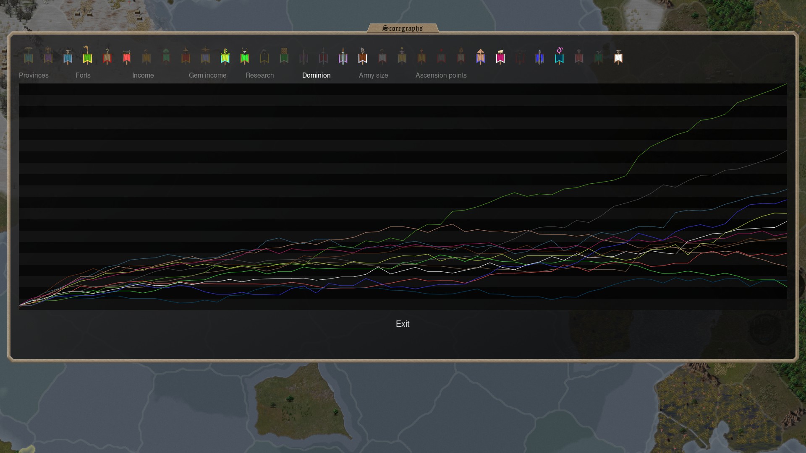Click the bright green banner with horned skull

point(245,55)
